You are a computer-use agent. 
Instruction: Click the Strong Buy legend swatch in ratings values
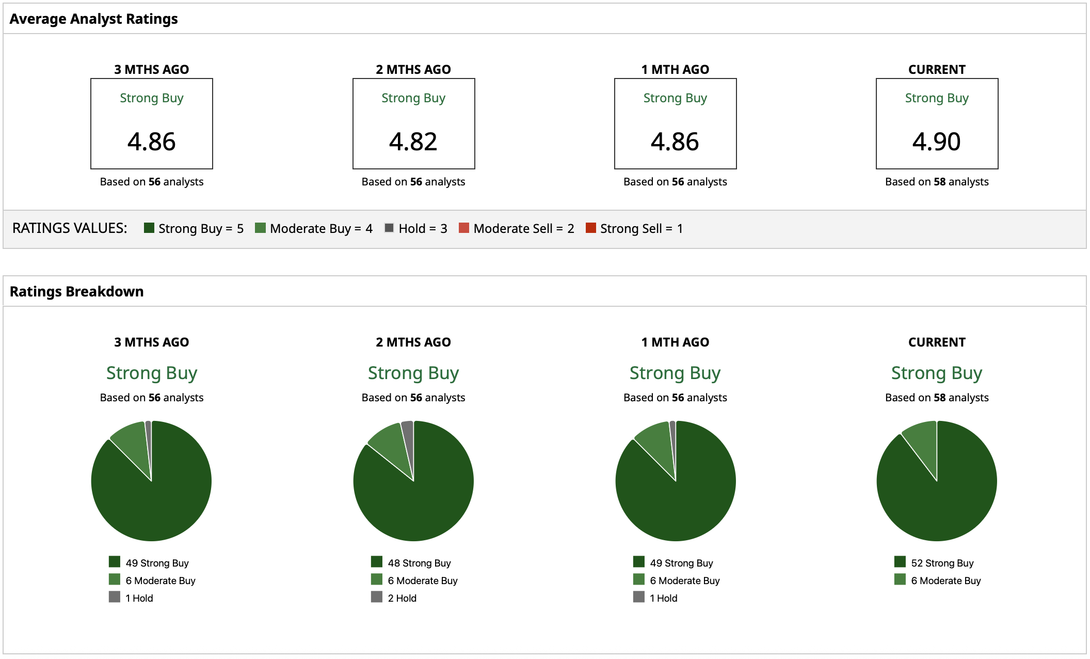(x=149, y=228)
